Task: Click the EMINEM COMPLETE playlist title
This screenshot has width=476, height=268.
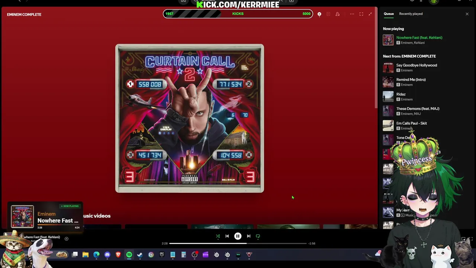Action: 24,15
